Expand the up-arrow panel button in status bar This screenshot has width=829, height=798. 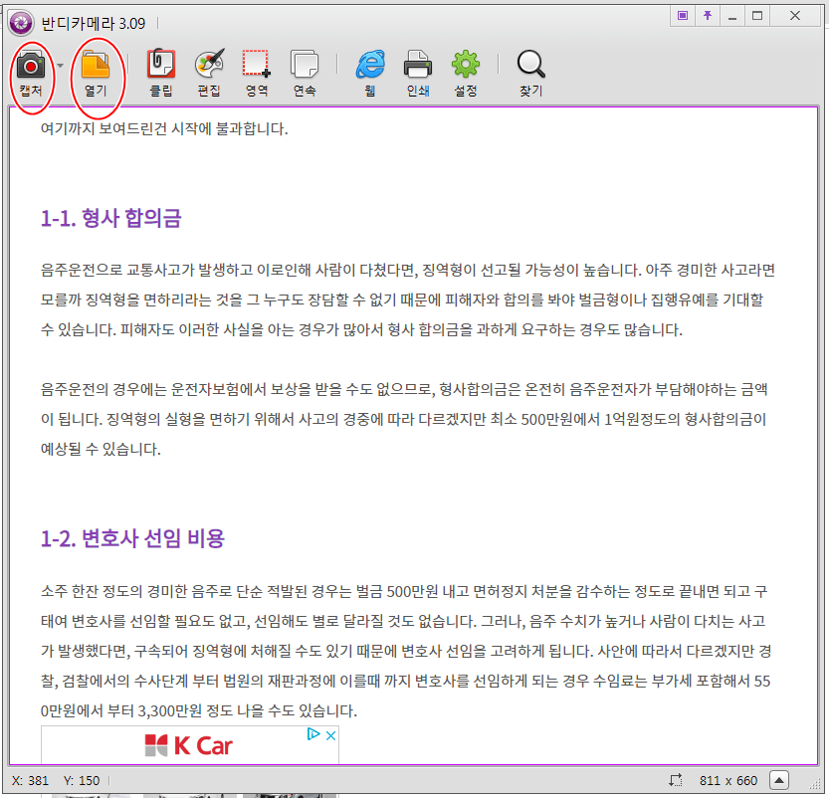point(779,780)
